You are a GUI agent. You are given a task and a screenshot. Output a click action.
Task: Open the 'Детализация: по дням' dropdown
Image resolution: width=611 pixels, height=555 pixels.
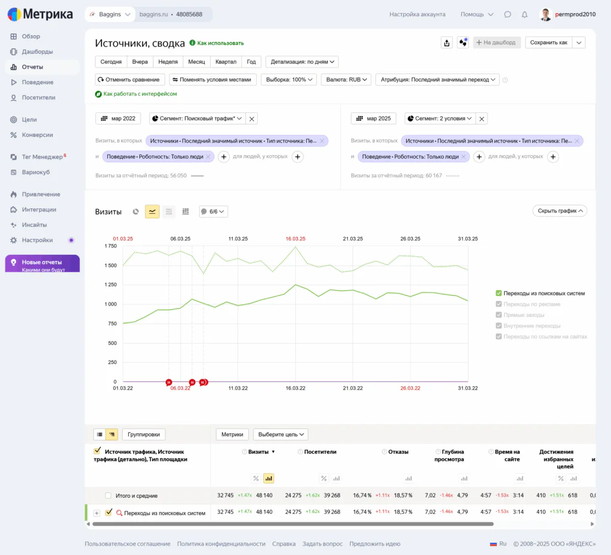[x=302, y=61]
